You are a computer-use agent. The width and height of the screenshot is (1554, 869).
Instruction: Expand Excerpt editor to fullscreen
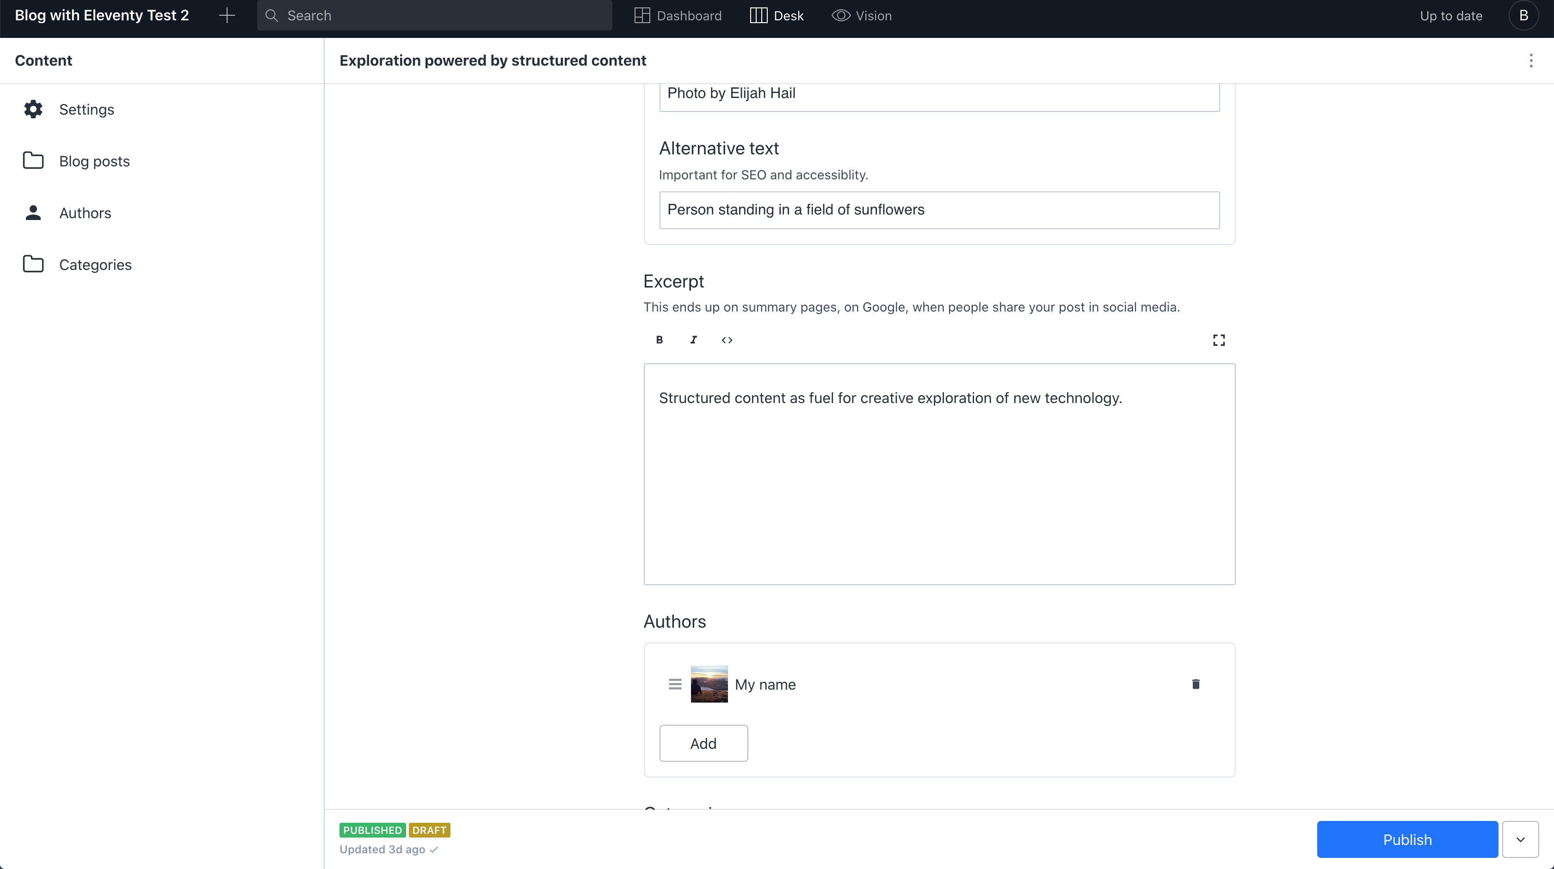(1219, 340)
